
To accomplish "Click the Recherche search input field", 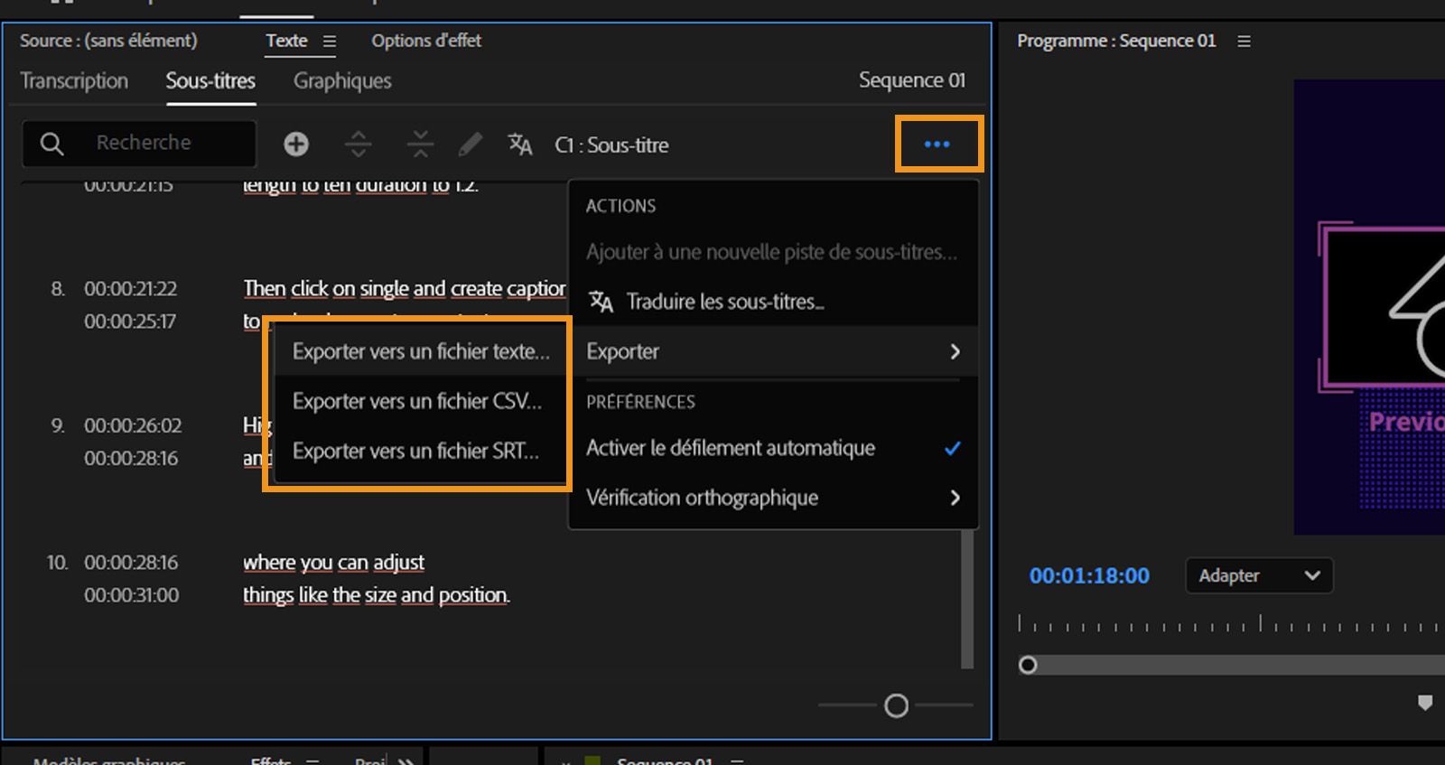I will tap(139, 144).
